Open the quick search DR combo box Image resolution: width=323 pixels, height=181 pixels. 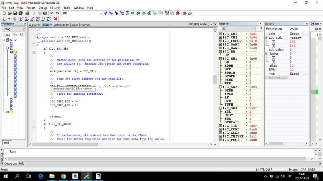pyautogui.click(x=82, y=13)
